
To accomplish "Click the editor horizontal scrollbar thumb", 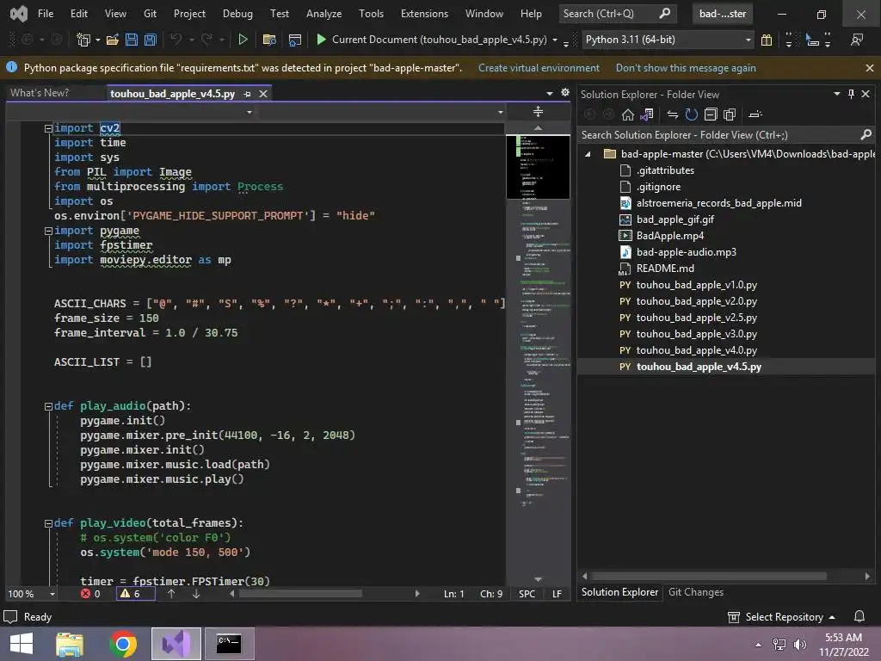I will pos(300,594).
